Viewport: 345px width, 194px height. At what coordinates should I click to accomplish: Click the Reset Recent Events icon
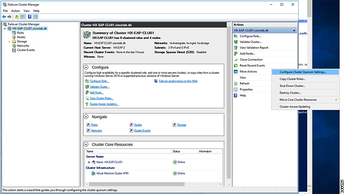(236, 65)
